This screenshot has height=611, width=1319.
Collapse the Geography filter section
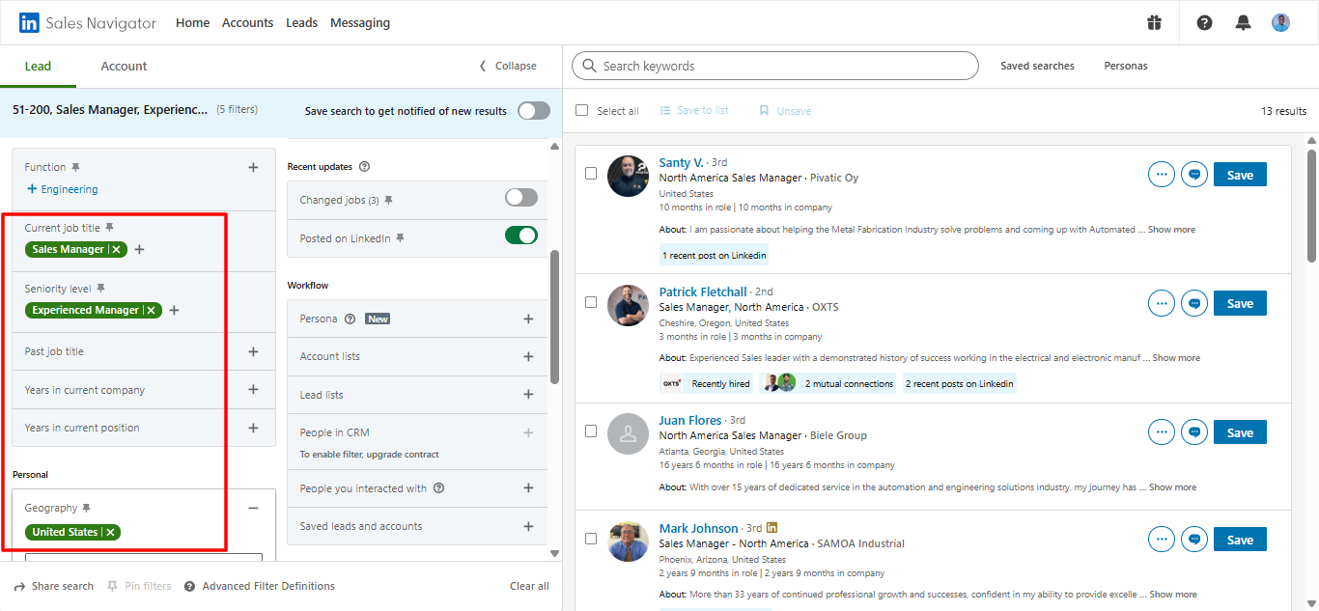click(253, 507)
